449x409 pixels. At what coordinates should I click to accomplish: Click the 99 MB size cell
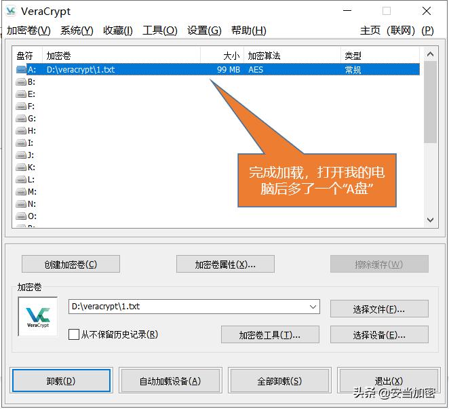point(228,70)
